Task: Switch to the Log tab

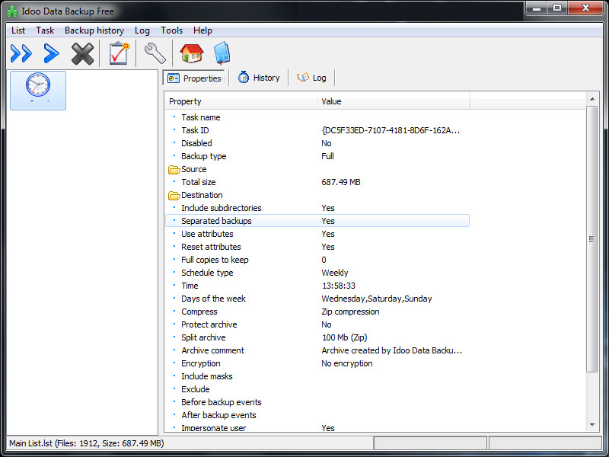Action: (312, 78)
